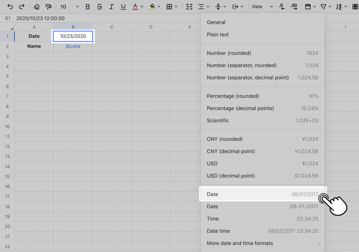The width and height of the screenshot is (359, 252).
Task: Open the borders dropdown
Action: pos(172,7)
